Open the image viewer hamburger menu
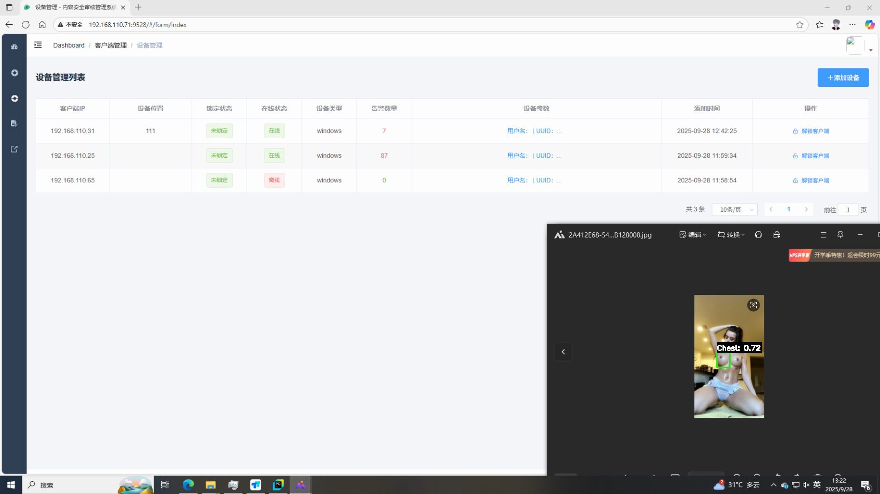The height and width of the screenshot is (494, 880). point(823,235)
